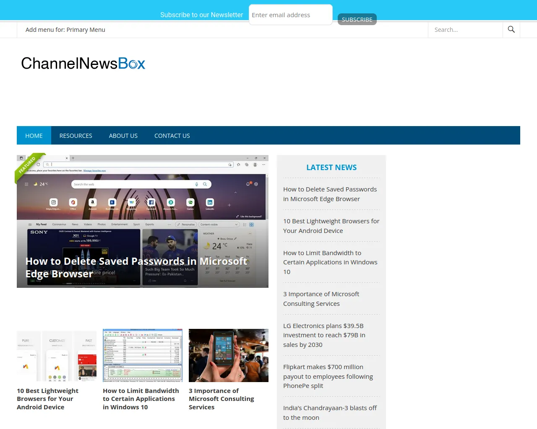Click the 'Latest News' heading
Viewport: 537px width, 429px height.
331,168
